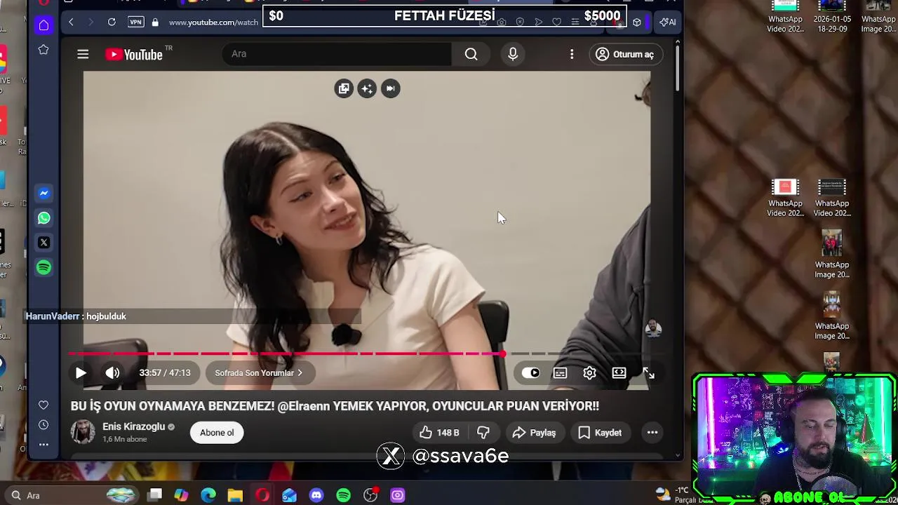Viewport: 898px width, 505px height.
Task: Click the Opera video pop-out overlay icon
Action: point(344,88)
